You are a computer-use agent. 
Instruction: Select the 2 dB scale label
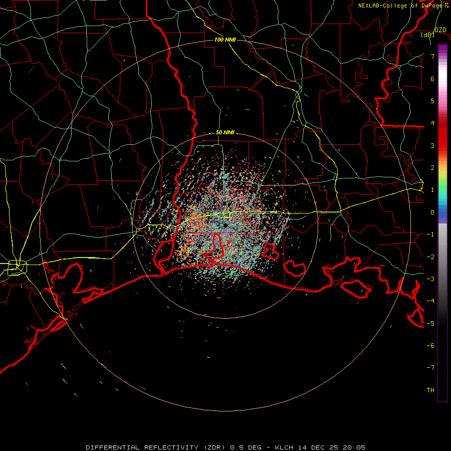click(x=432, y=168)
